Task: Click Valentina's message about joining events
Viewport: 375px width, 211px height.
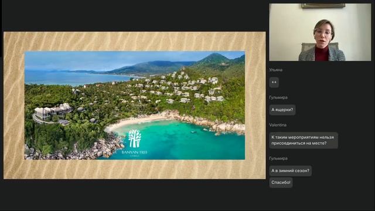Action: 304,140
